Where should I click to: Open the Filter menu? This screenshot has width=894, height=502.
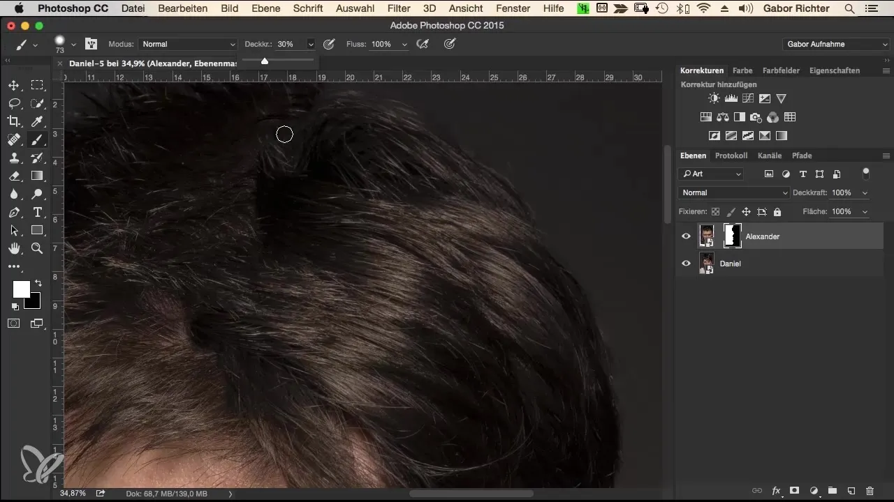point(399,8)
